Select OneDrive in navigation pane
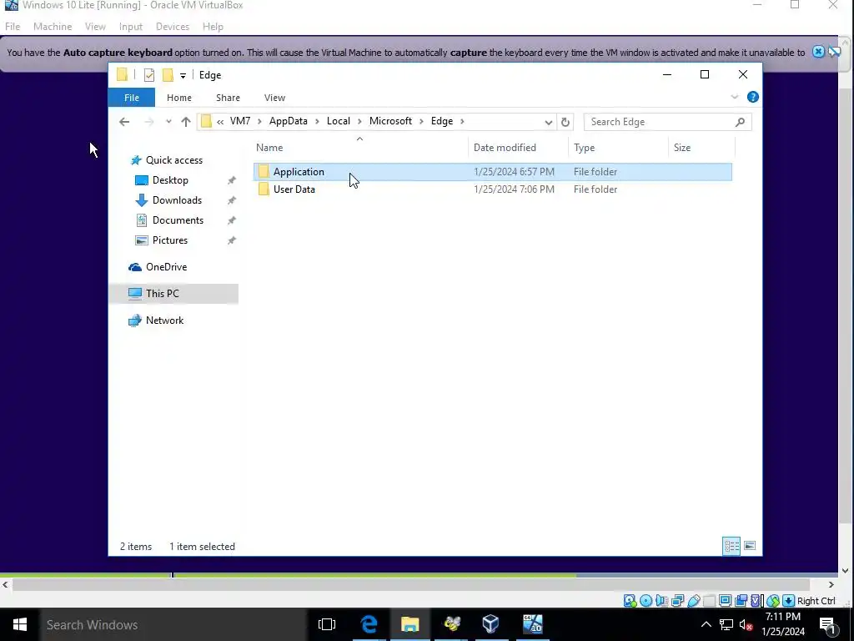854x641 pixels. coord(166,267)
